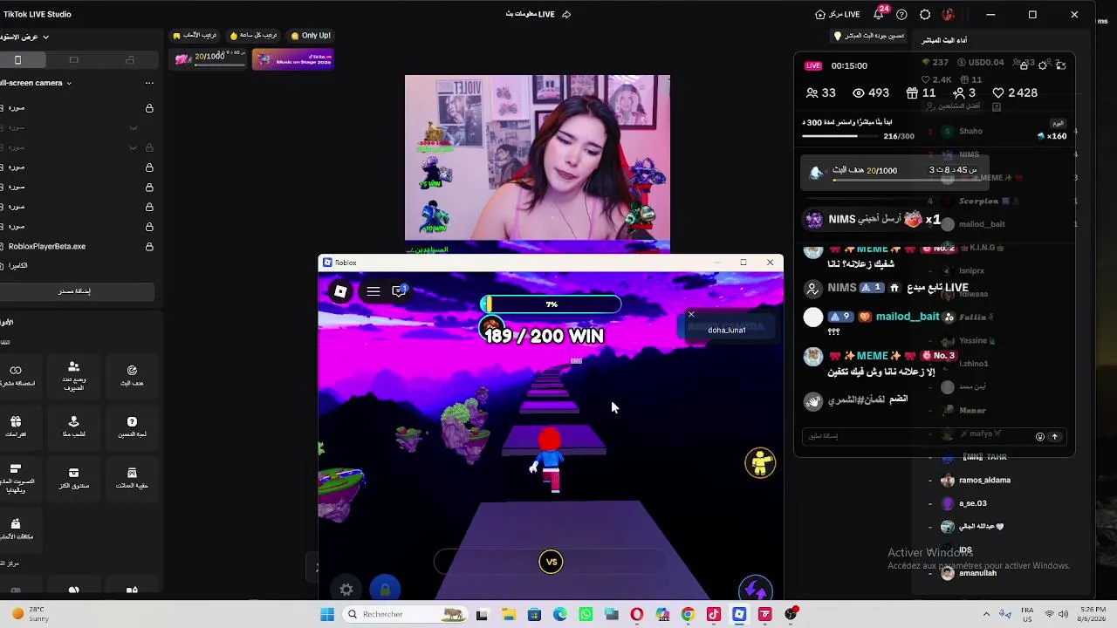This screenshot has width=1117, height=628.
Task: Open the emoji picker in chat box
Action: pyautogui.click(x=1039, y=436)
